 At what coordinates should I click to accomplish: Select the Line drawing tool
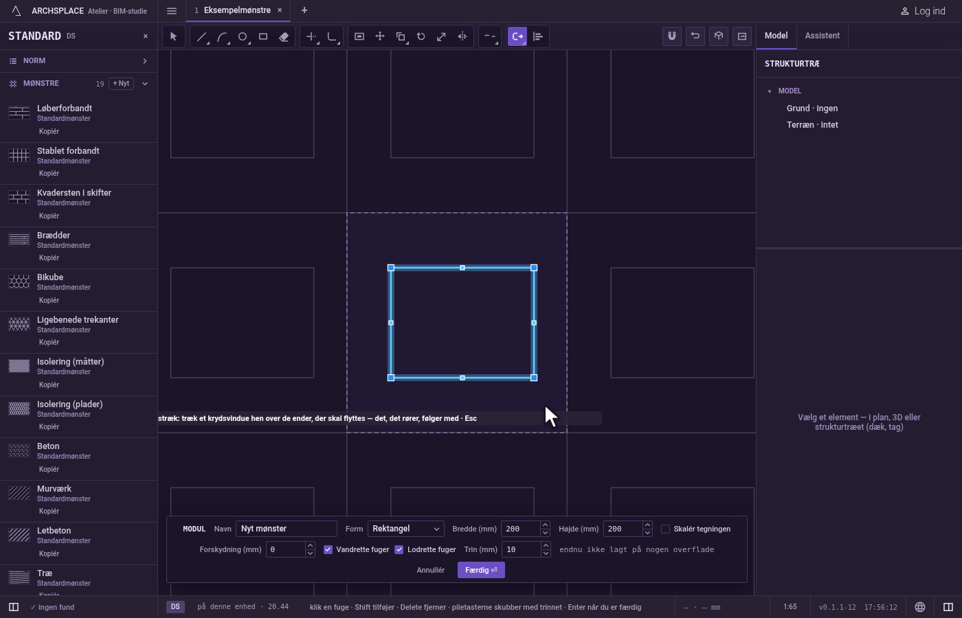(x=201, y=36)
